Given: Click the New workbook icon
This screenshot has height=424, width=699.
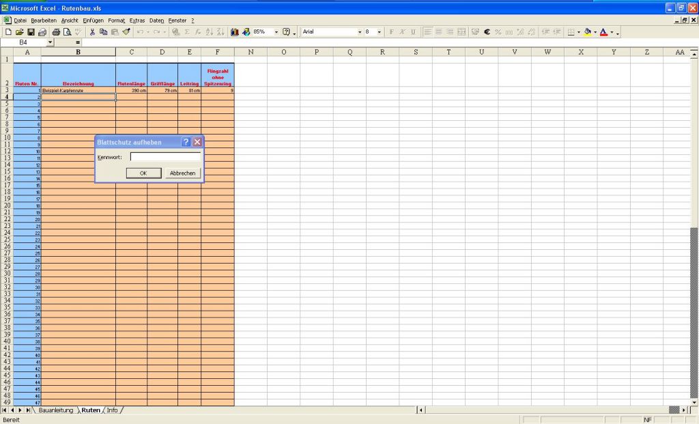Looking at the screenshot, I should (x=8, y=32).
